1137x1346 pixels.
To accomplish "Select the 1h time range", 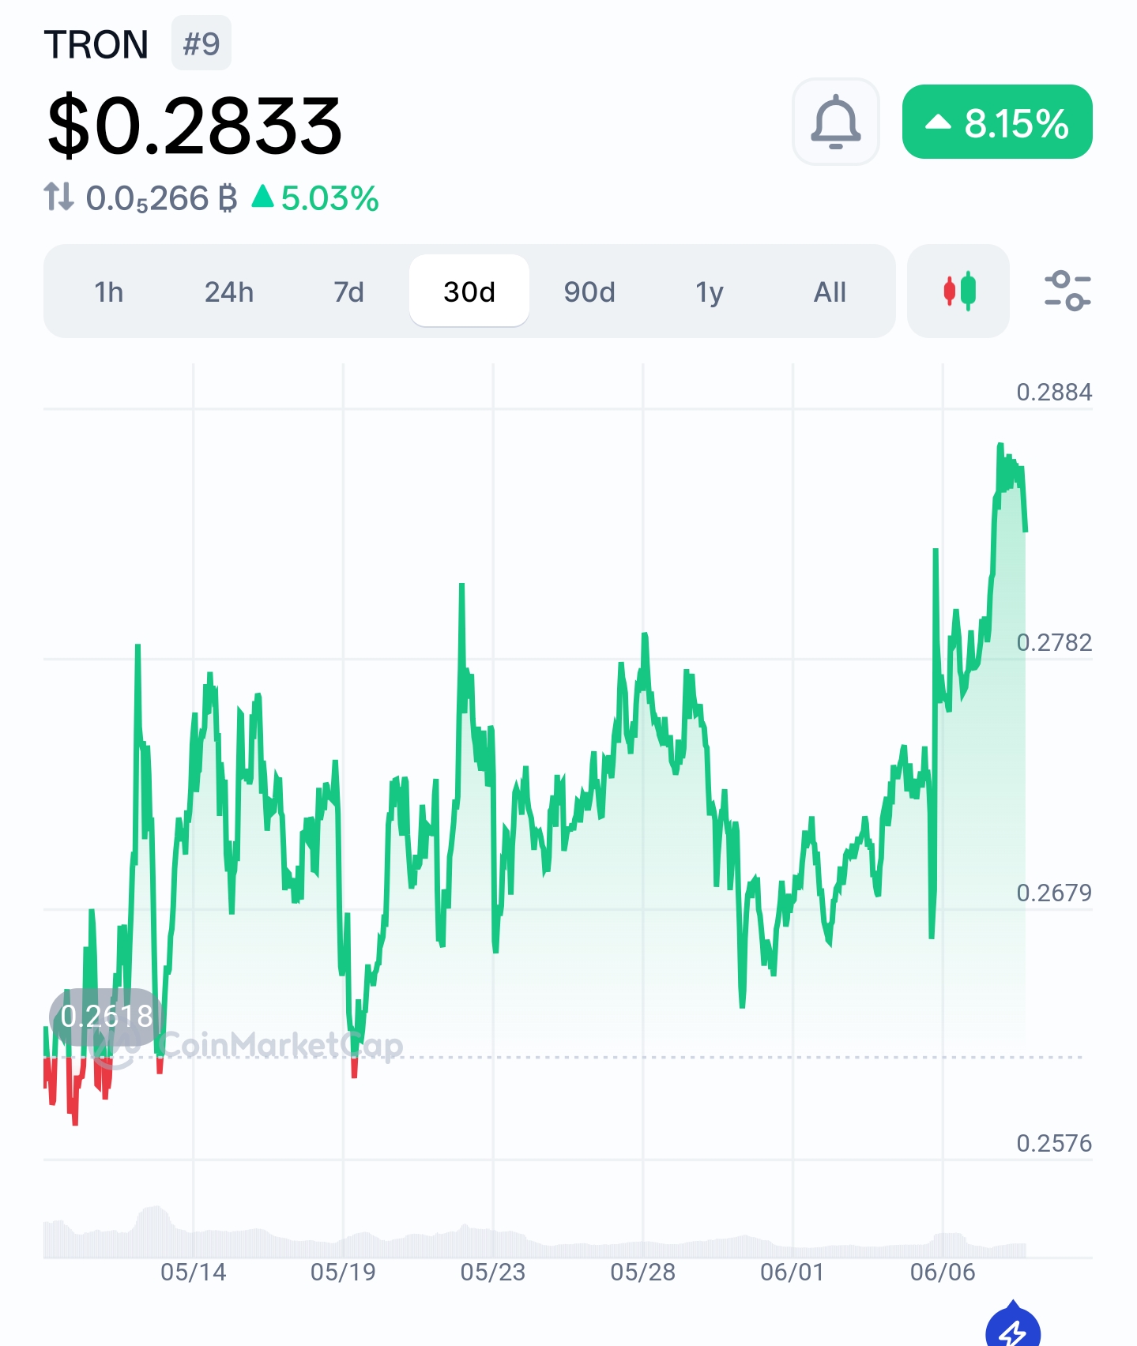I will pos(109,291).
